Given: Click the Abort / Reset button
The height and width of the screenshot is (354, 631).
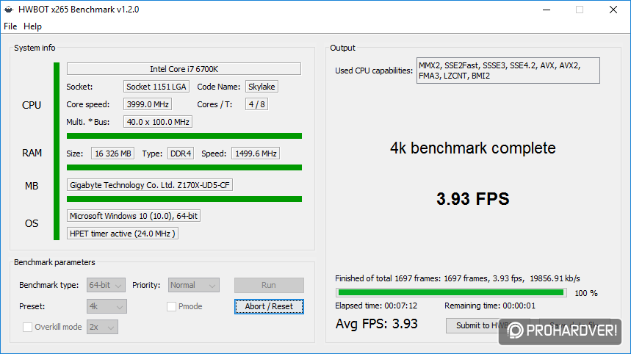Looking at the screenshot, I should [x=269, y=306].
